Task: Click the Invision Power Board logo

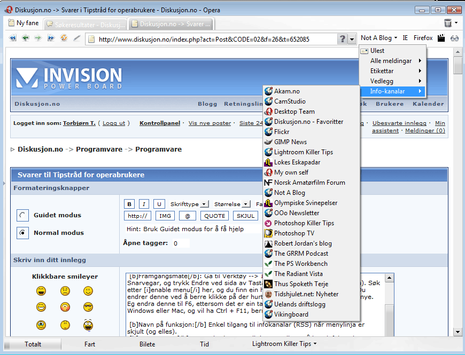Action: point(68,77)
